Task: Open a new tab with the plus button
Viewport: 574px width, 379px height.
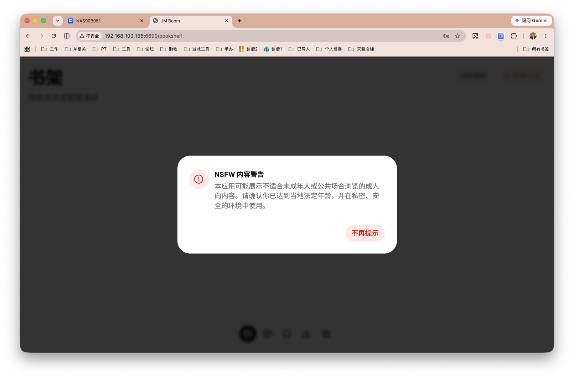Action: coord(239,21)
